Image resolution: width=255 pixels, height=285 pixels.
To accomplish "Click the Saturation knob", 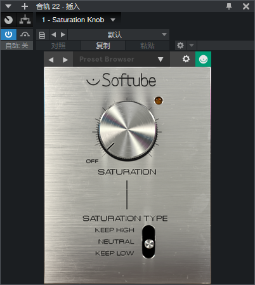I will (128, 131).
